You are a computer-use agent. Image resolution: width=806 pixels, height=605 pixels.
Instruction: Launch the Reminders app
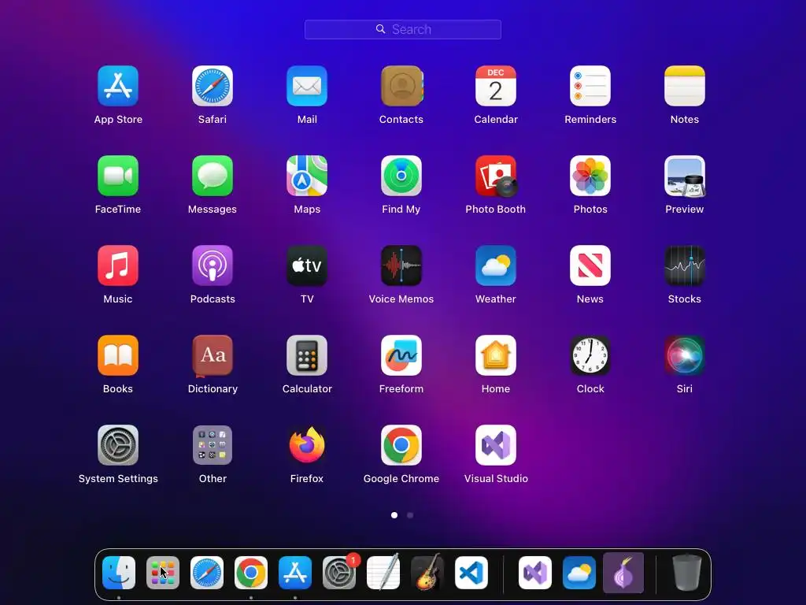click(x=590, y=86)
